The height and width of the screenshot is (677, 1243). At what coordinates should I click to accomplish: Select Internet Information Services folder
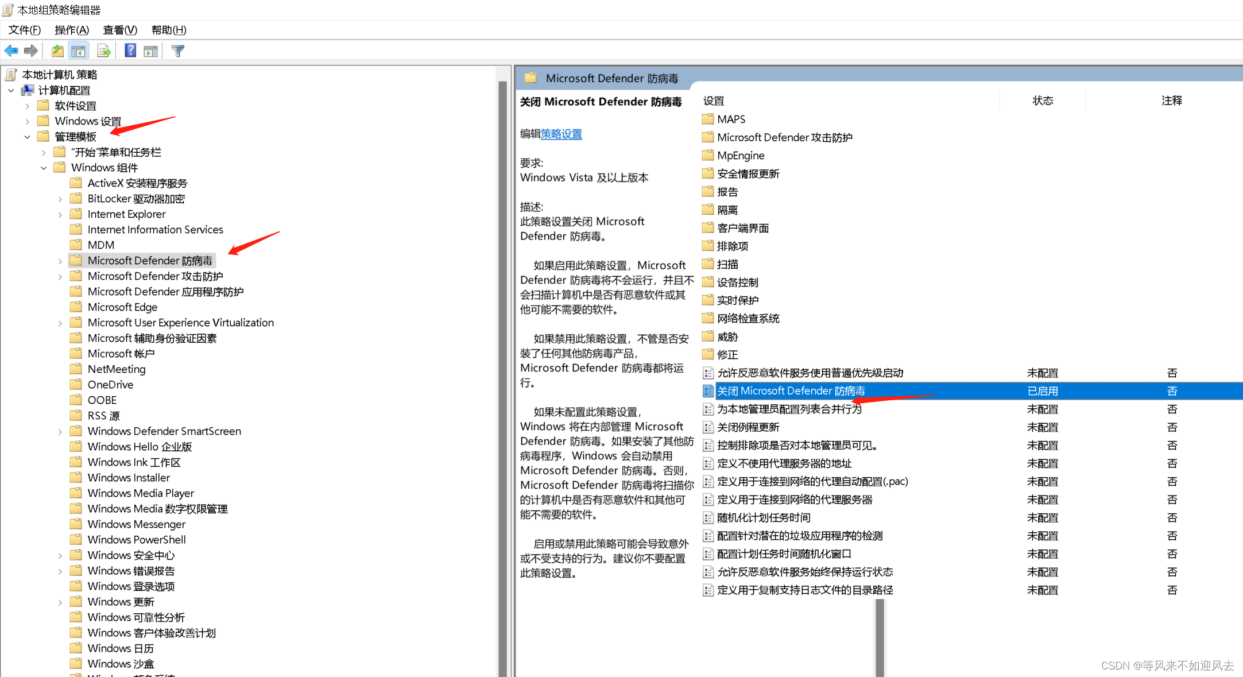click(x=155, y=230)
